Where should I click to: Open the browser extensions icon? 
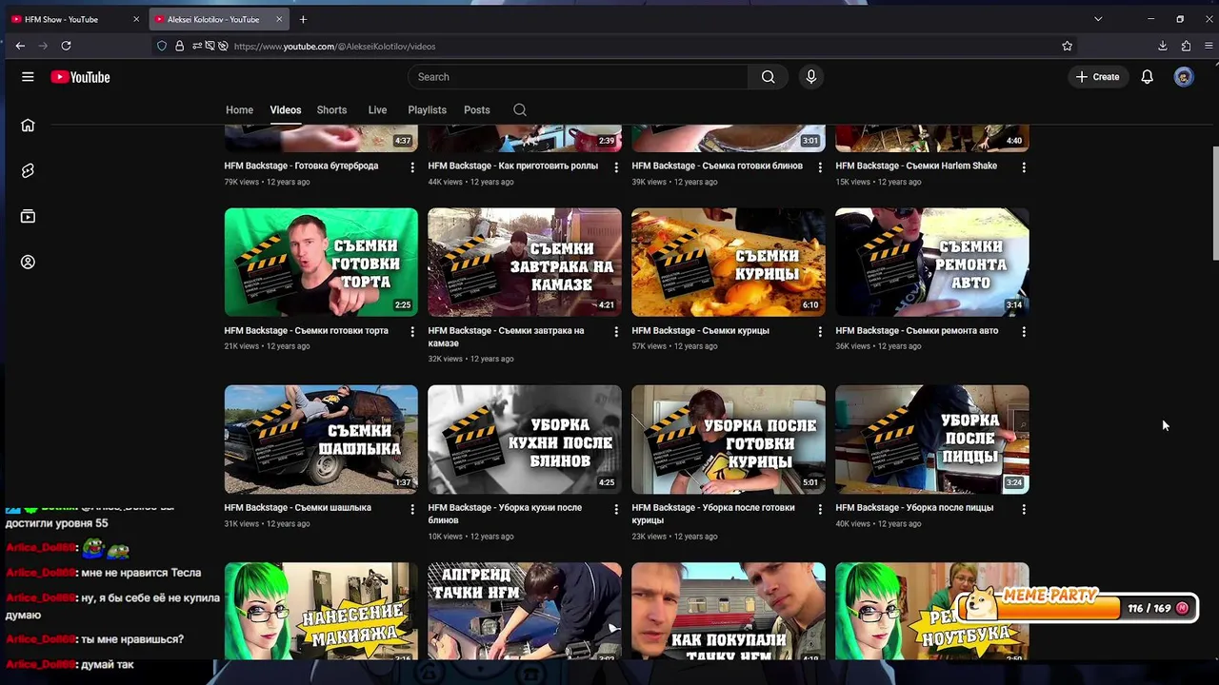coord(1186,46)
